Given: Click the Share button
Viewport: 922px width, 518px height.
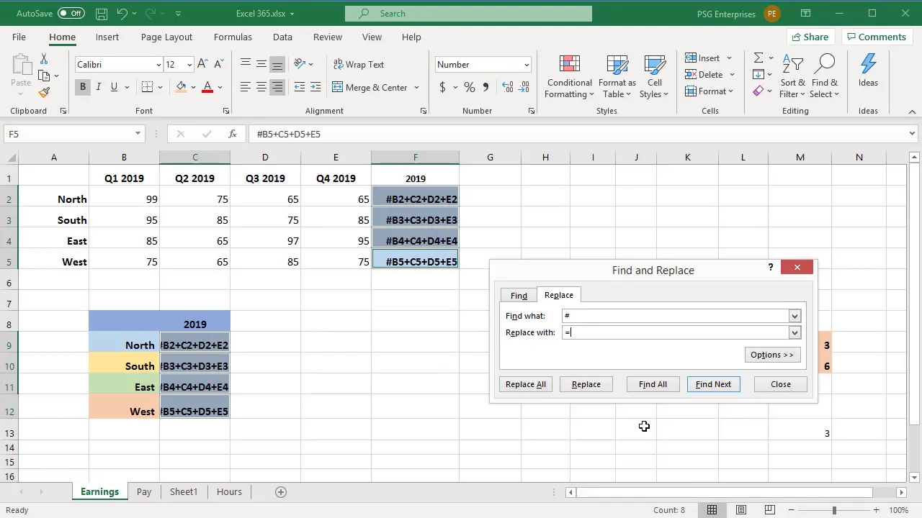Looking at the screenshot, I should pyautogui.click(x=810, y=37).
